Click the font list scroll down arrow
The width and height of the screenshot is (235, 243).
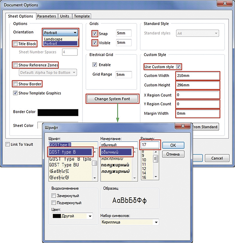[x=95, y=178]
